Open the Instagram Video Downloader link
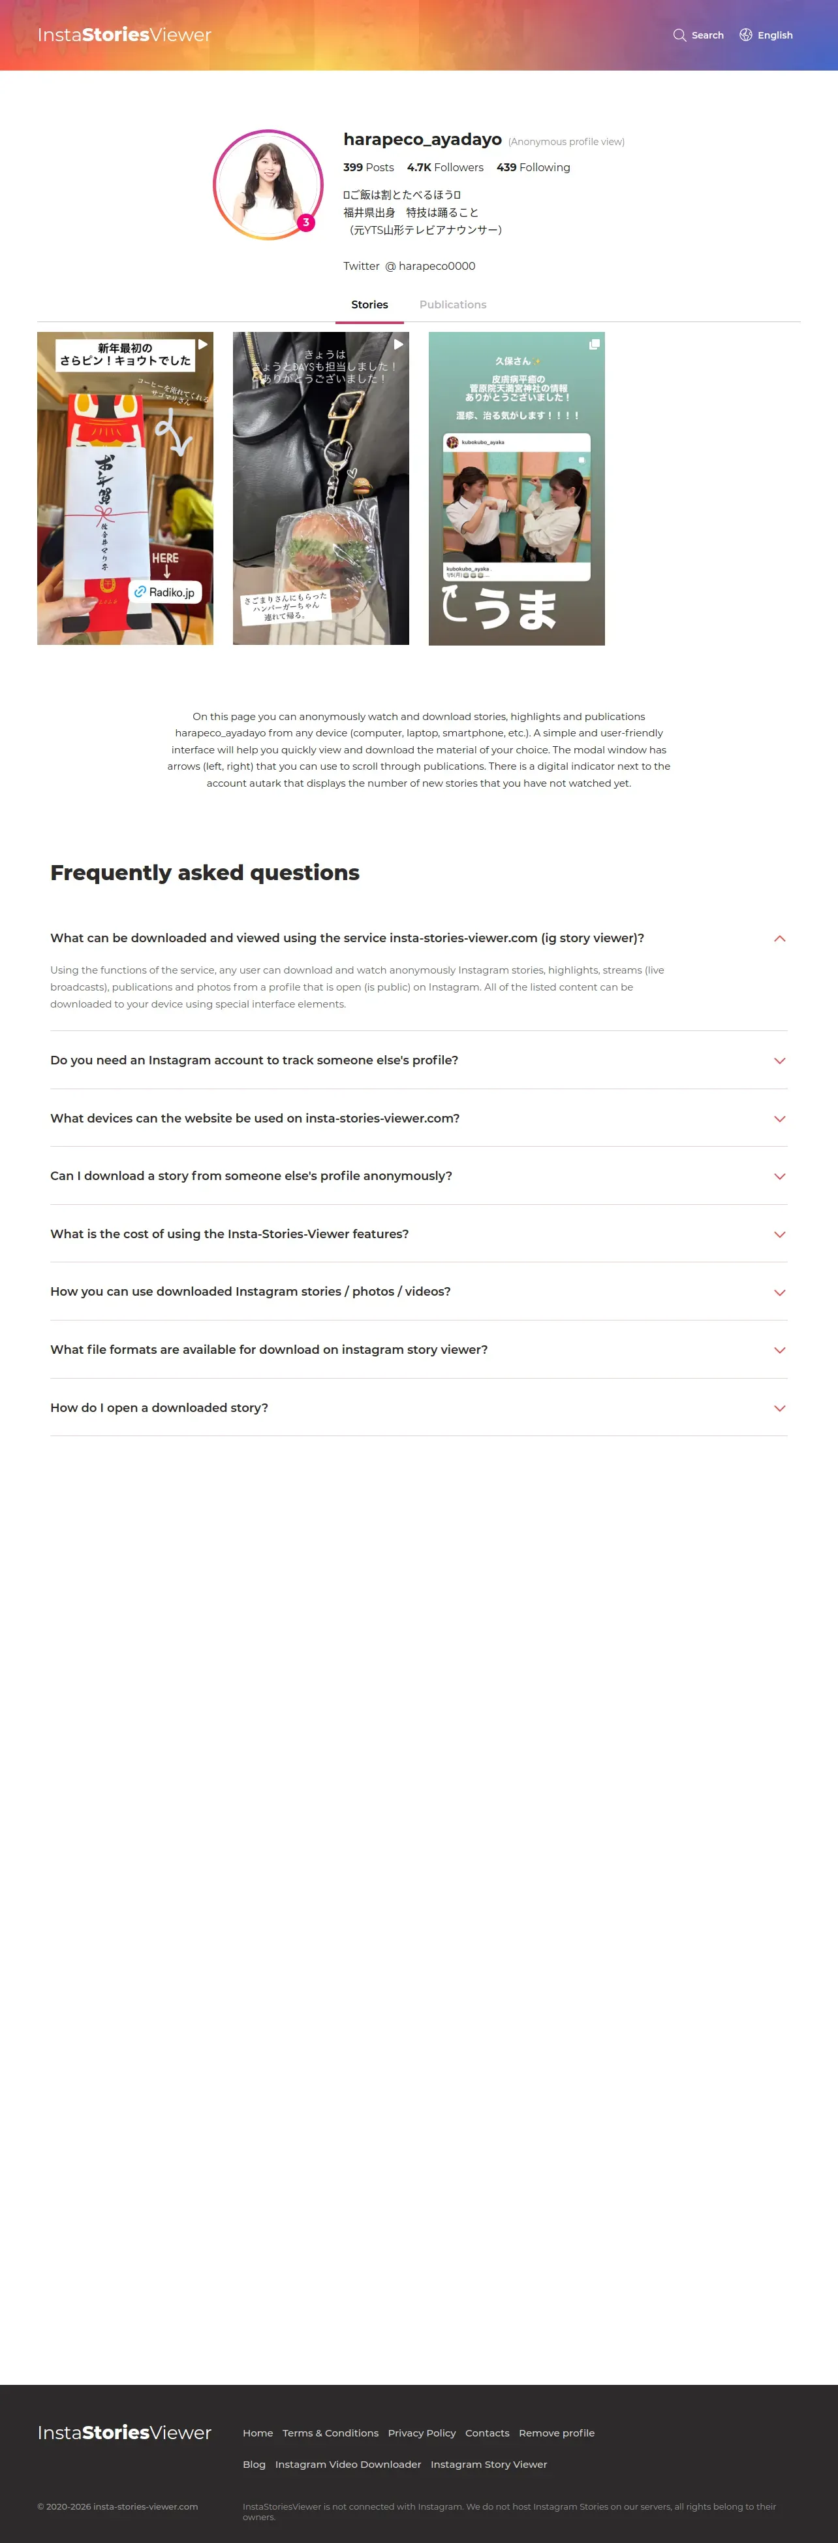The width and height of the screenshot is (838, 2543). click(x=347, y=2464)
